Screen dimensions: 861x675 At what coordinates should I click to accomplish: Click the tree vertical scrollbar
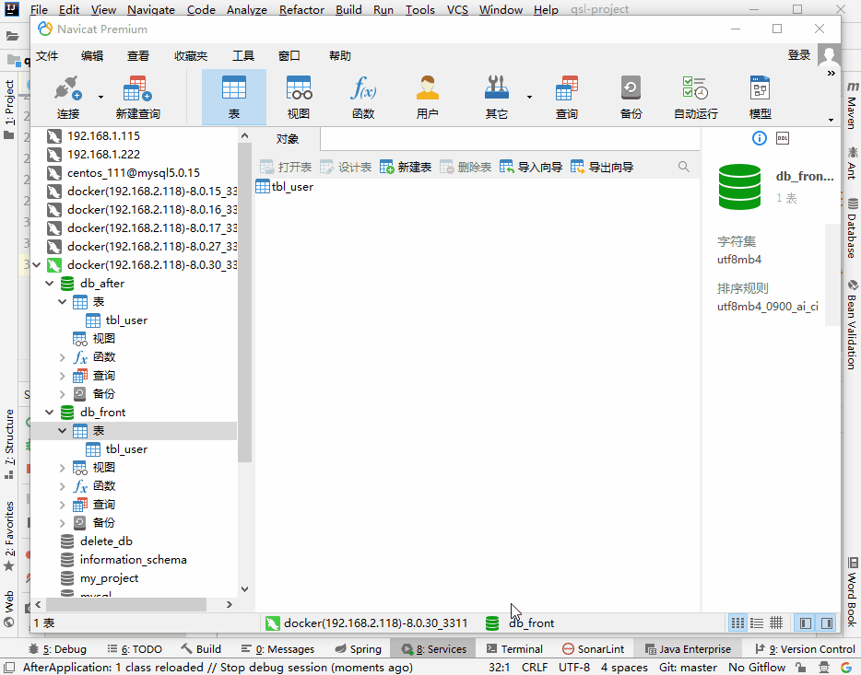click(245, 301)
